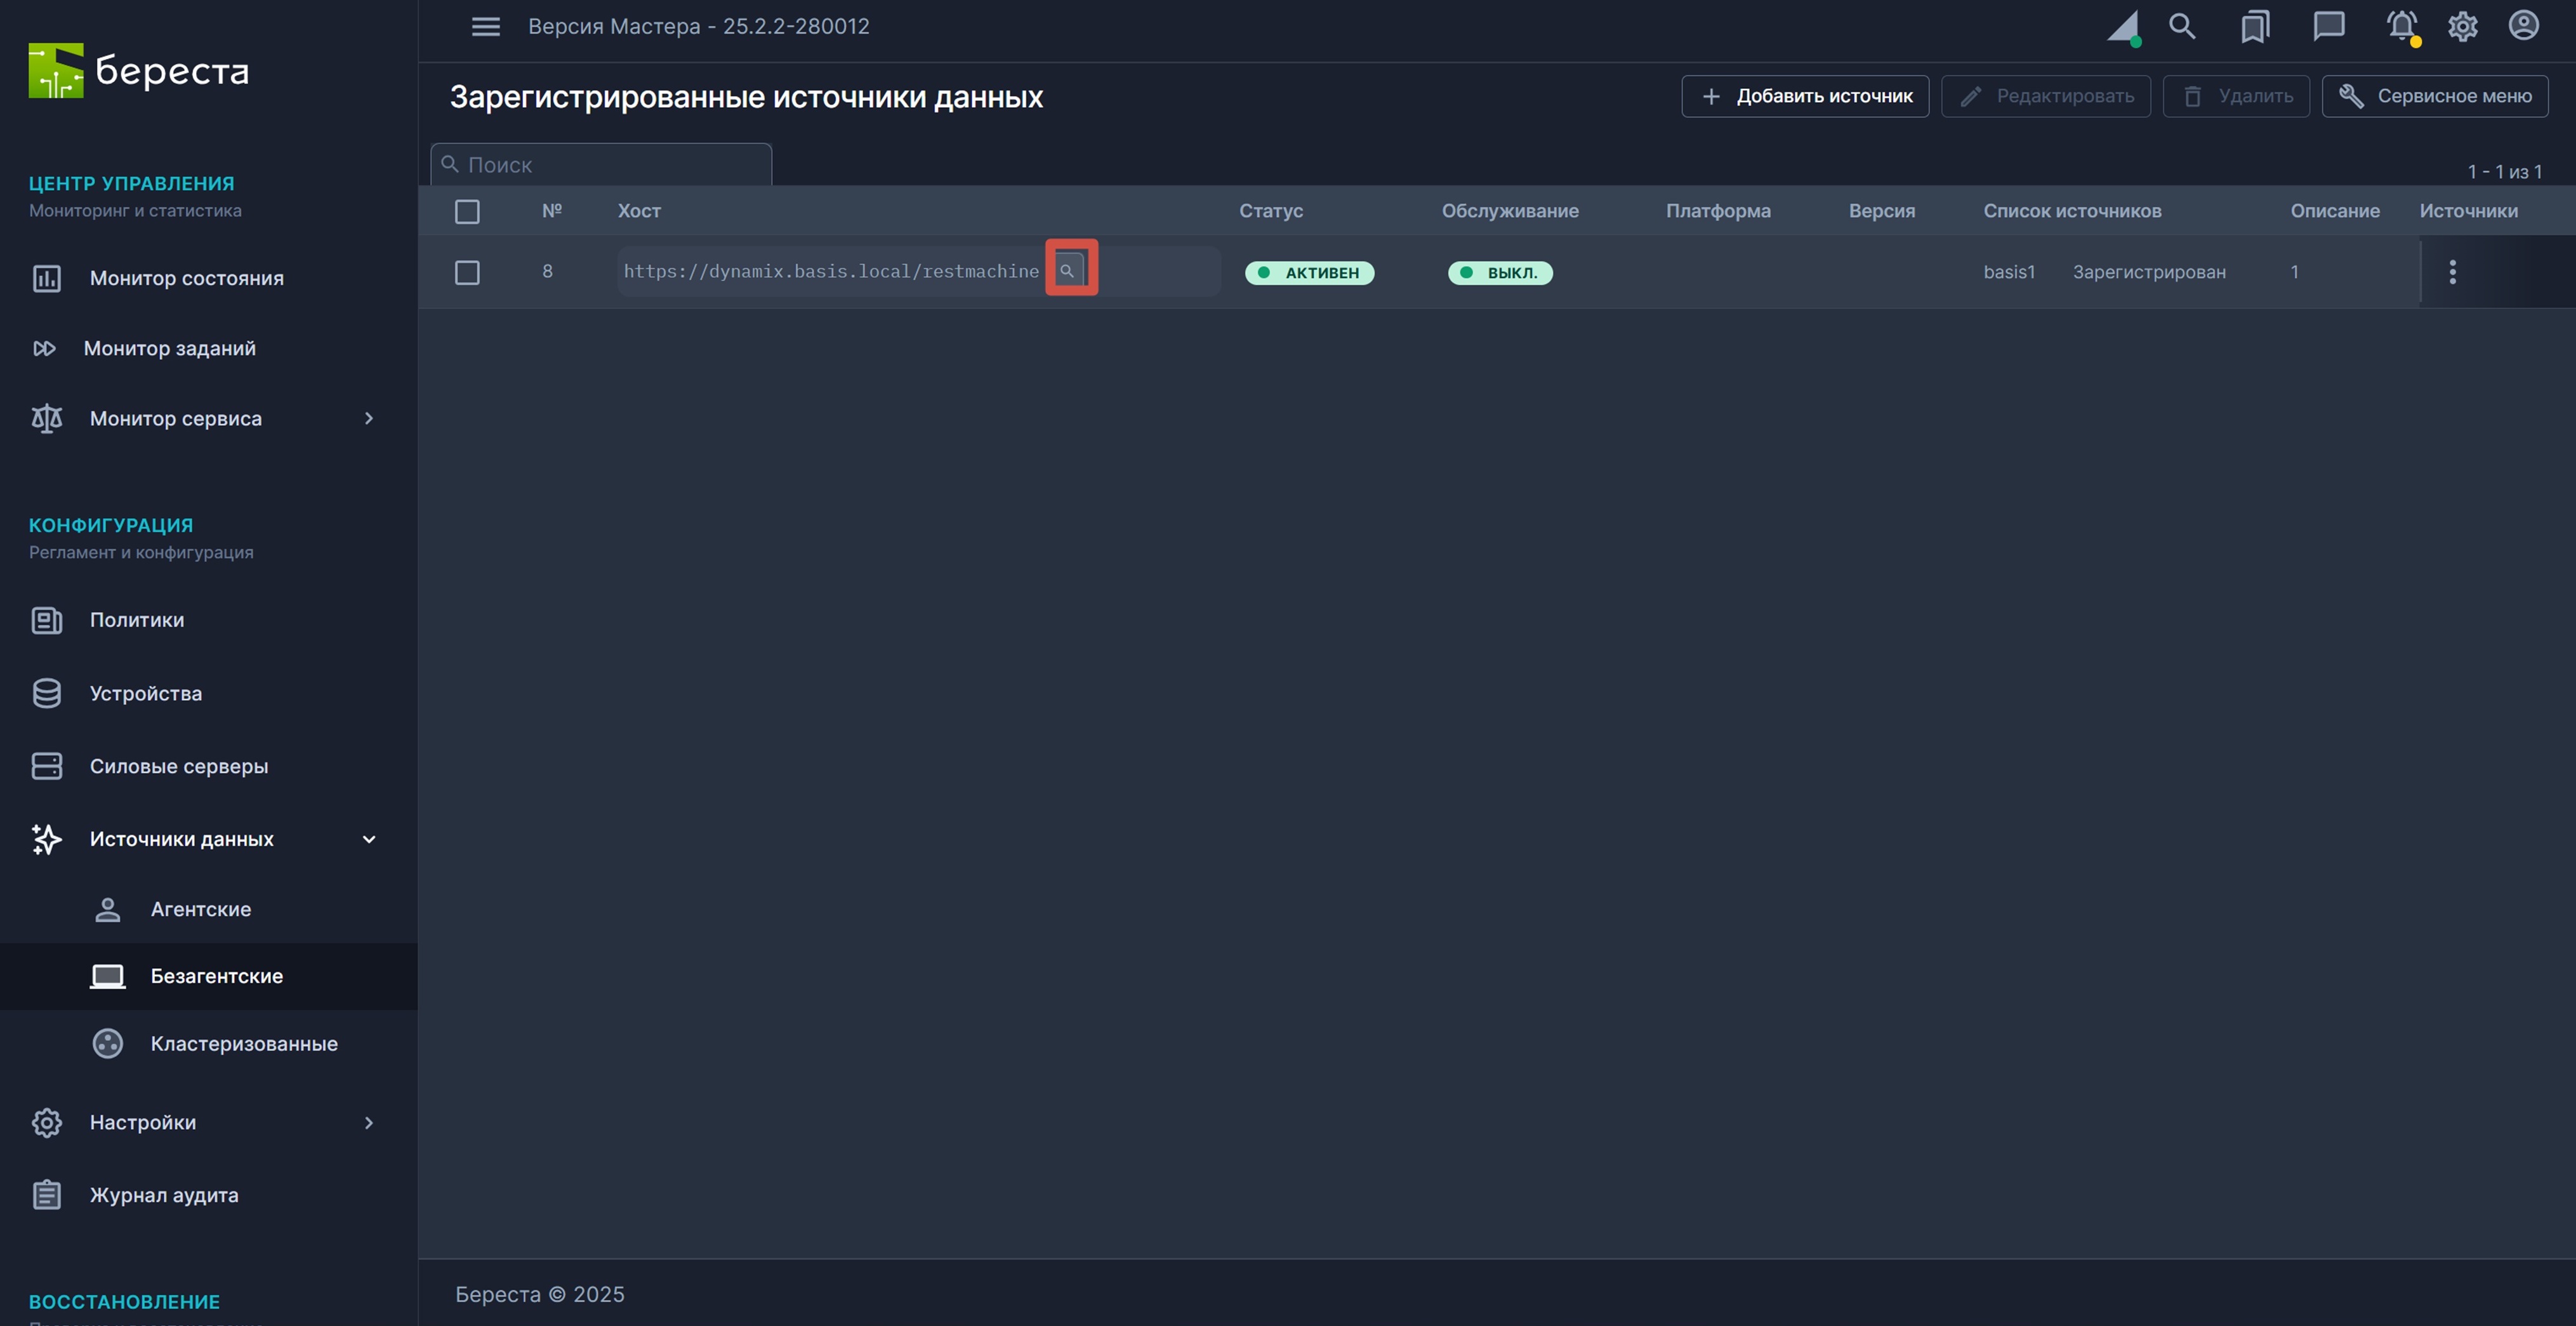Click the ВЫКЛ. maintenance status badge
Screen dimensions: 2576x1326
click(1499, 272)
